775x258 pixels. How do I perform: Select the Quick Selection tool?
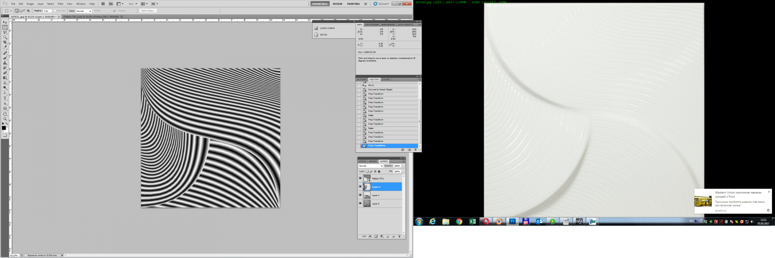click(x=5, y=37)
